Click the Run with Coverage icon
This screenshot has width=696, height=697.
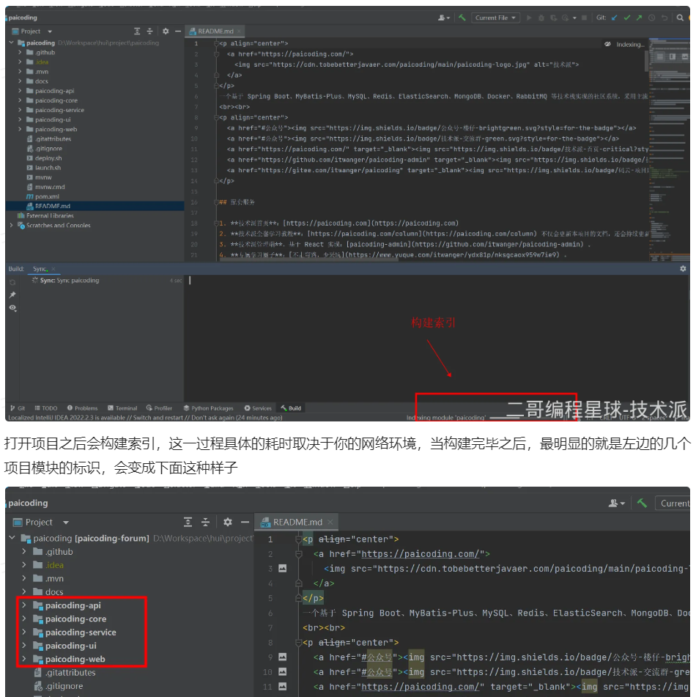[553, 18]
